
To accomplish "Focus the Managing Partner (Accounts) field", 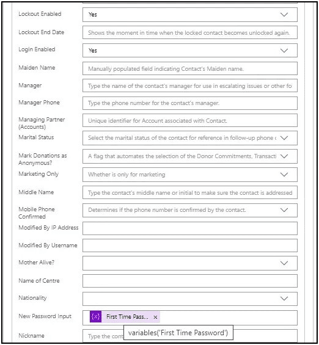I will click(x=190, y=120).
